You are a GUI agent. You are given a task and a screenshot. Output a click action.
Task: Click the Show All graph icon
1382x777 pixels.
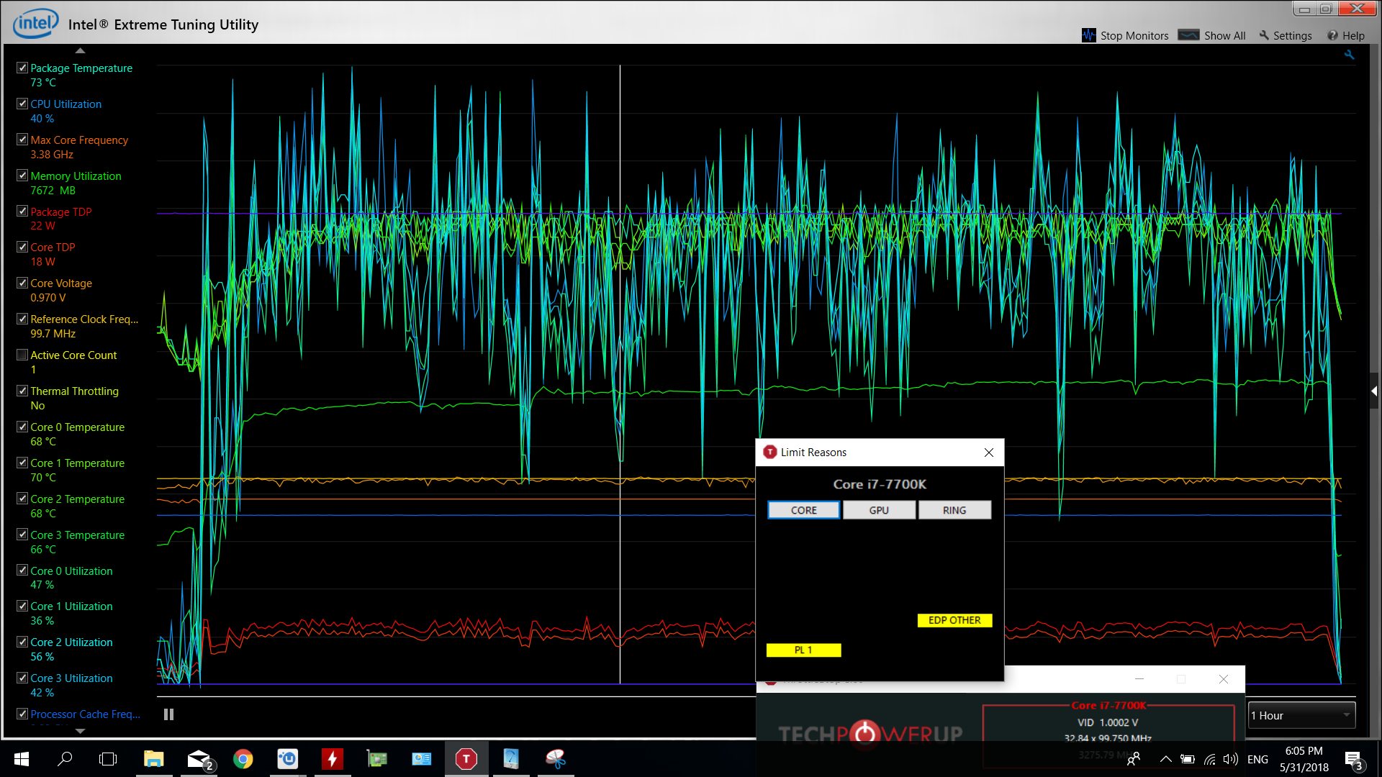click(x=1188, y=35)
